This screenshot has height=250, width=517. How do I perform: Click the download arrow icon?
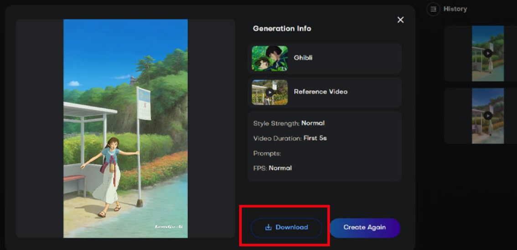[268, 227]
